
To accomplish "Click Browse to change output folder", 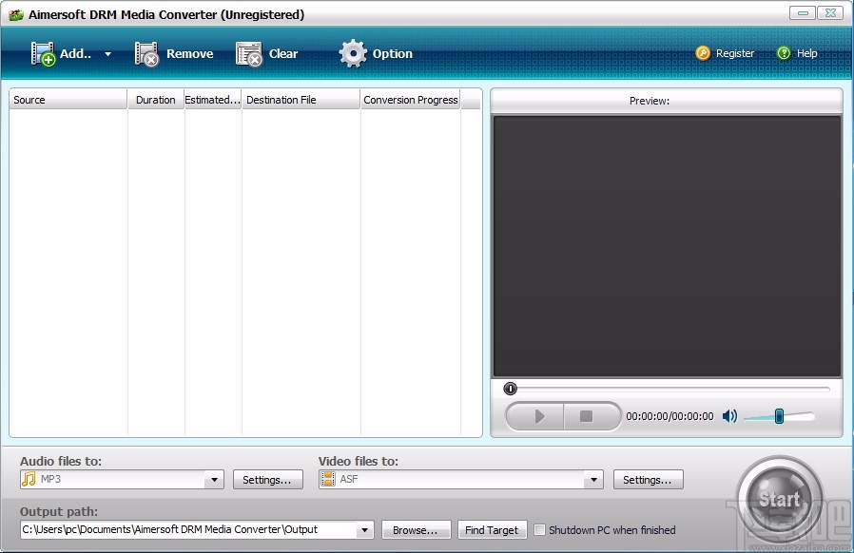I will (416, 529).
